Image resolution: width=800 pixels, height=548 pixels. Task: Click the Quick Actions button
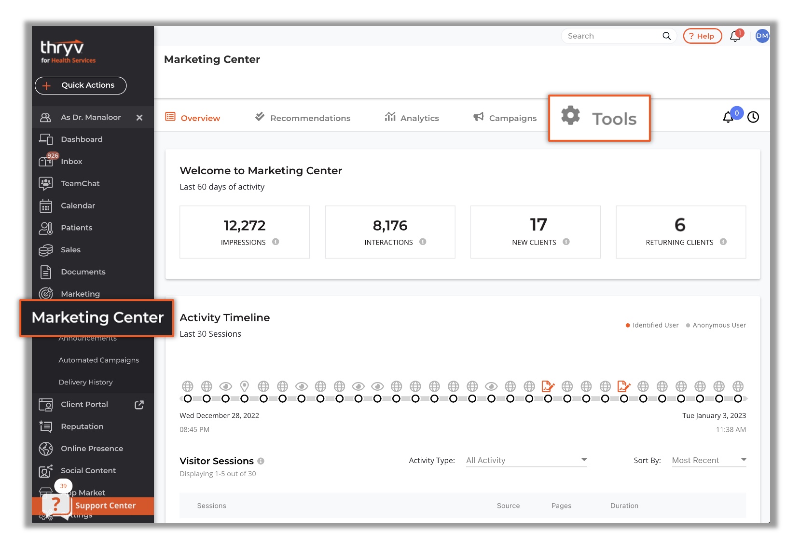[81, 85]
